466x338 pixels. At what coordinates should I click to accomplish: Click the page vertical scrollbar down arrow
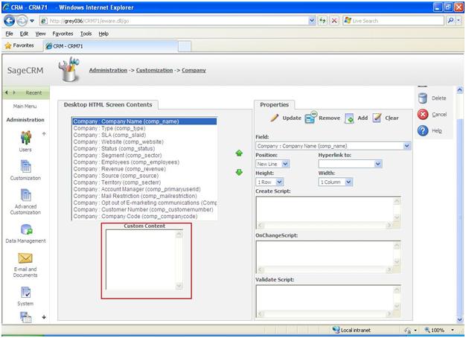click(x=460, y=320)
